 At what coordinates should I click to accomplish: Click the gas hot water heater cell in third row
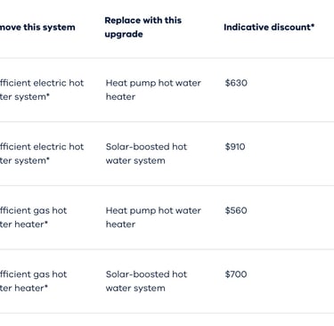(34, 217)
